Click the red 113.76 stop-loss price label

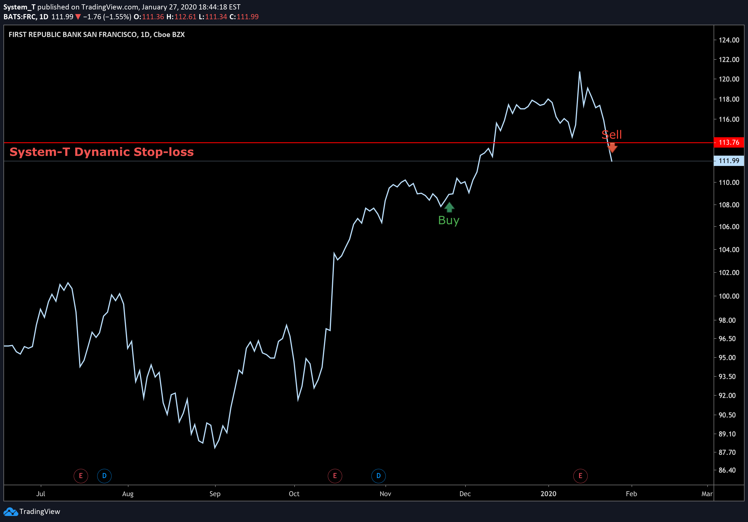tap(729, 142)
